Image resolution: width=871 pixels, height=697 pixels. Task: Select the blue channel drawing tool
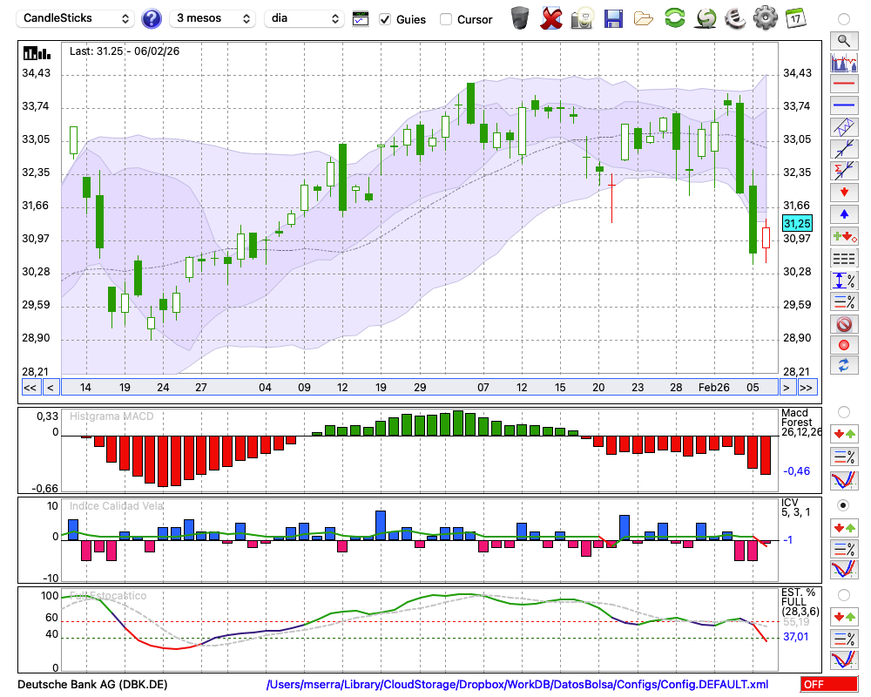point(844,127)
